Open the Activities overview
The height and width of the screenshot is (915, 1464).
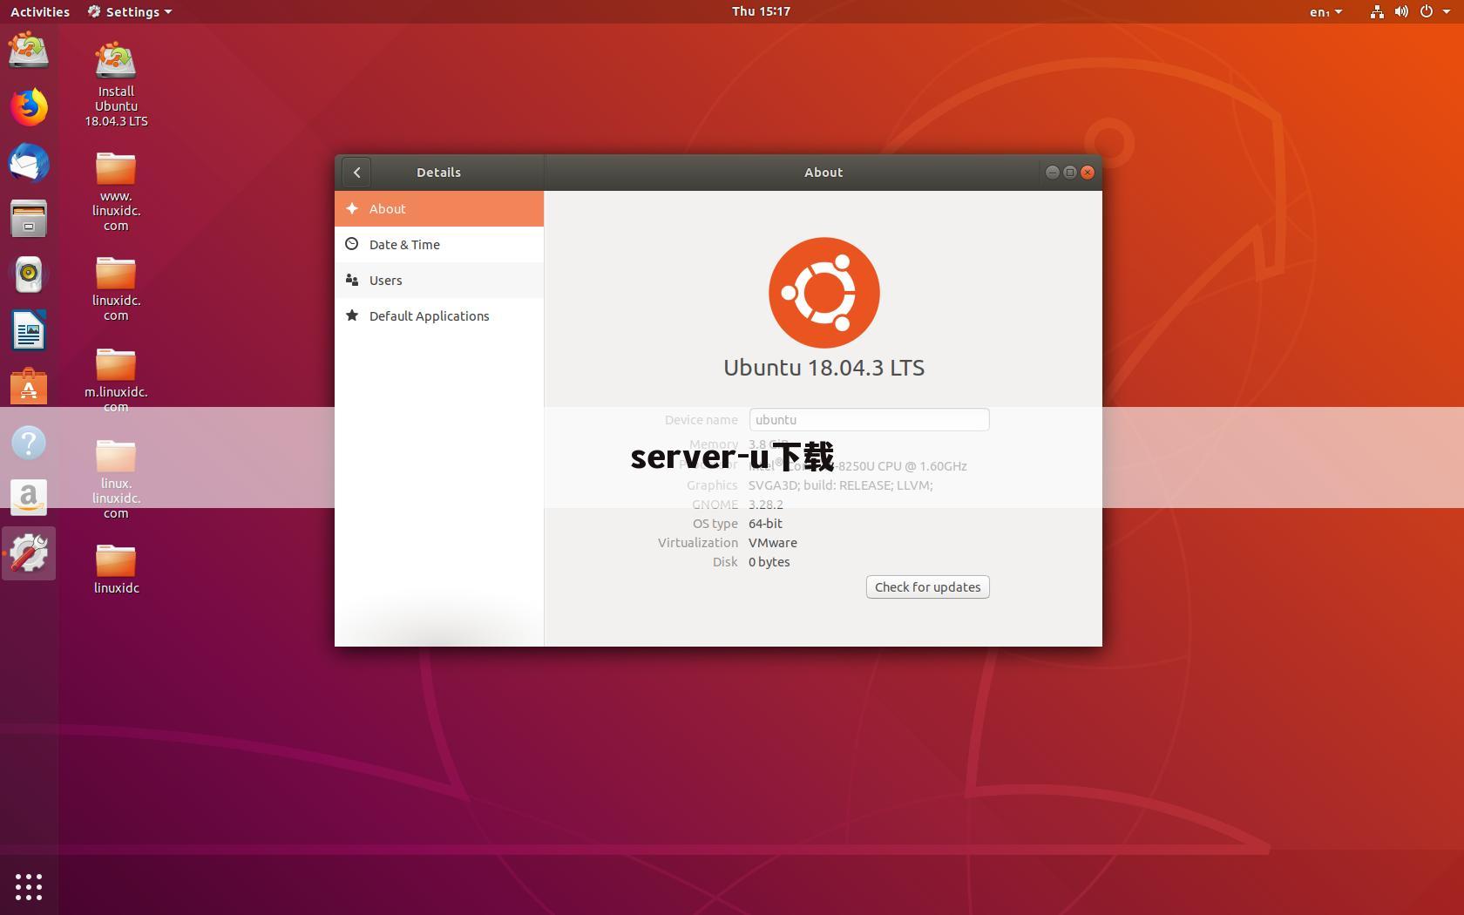tap(40, 11)
